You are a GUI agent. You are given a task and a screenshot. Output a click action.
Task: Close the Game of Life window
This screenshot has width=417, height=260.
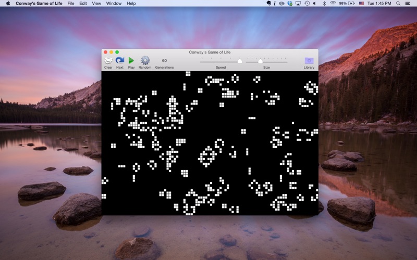pos(106,52)
